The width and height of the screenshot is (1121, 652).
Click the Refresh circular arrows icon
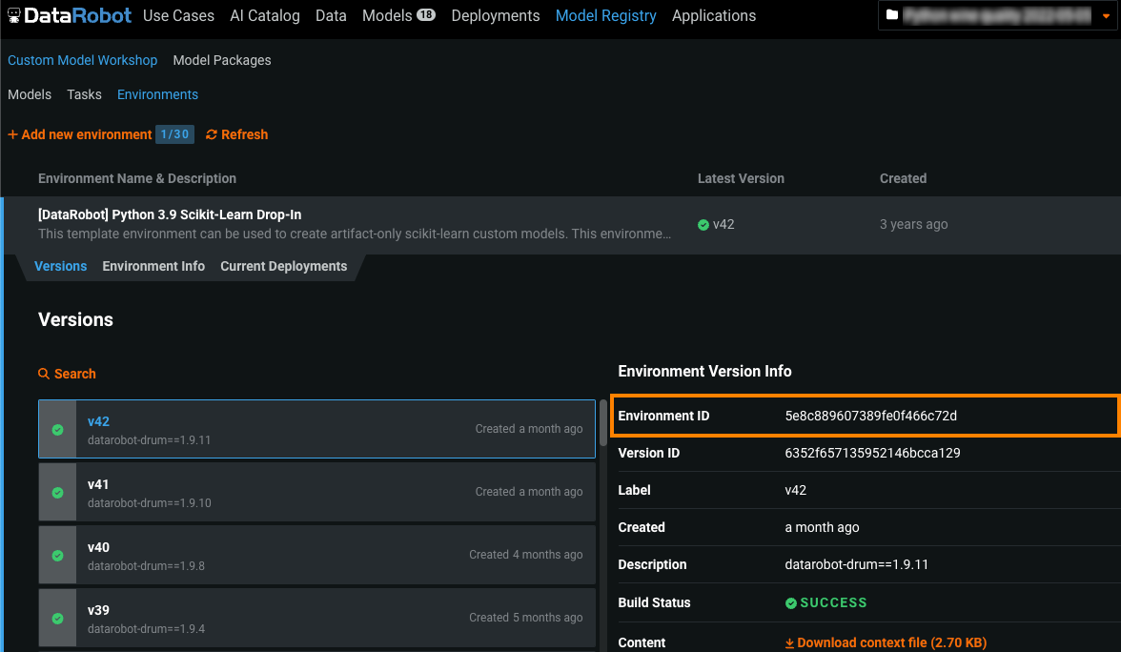[x=212, y=134]
